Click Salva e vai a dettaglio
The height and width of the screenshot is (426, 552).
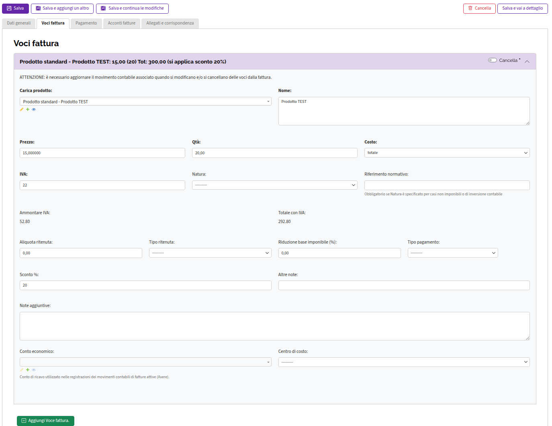(522, 8)
